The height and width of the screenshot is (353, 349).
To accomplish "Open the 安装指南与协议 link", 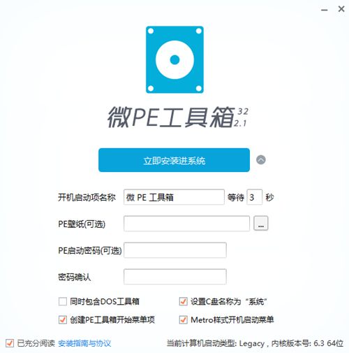I will pos(84,343).
